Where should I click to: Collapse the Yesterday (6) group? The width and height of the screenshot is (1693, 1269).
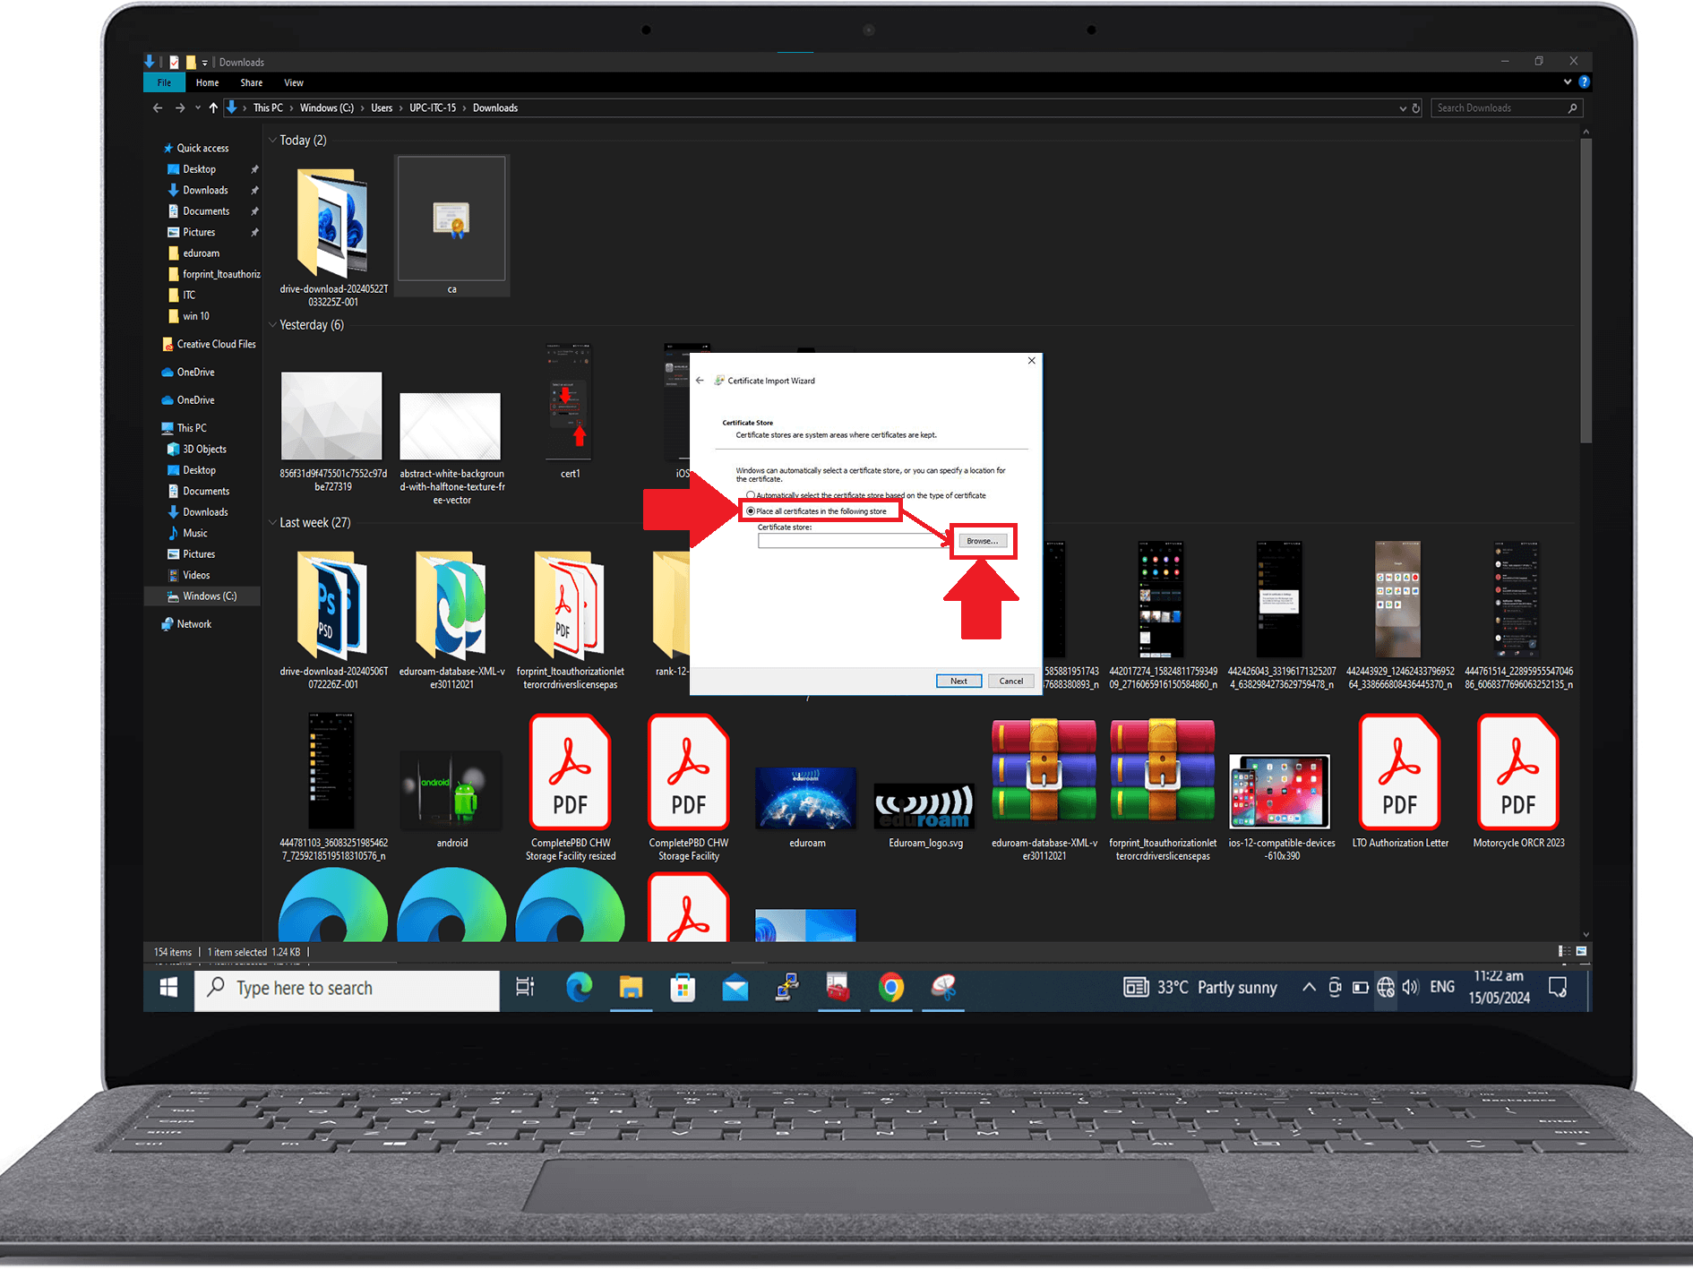tap(272, 325)
